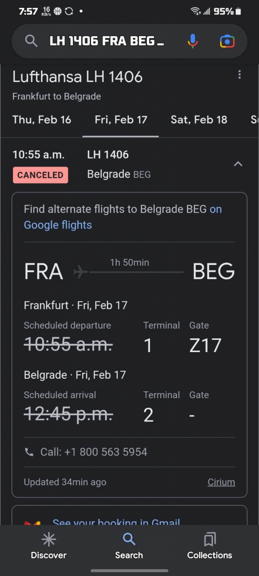Tap the Search icon in bottom navigation
The image size is (259, 576).
[x=129, y=539]
